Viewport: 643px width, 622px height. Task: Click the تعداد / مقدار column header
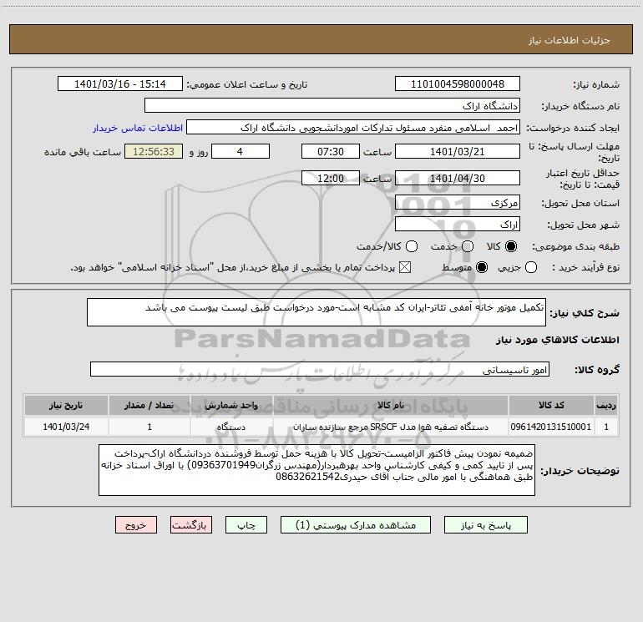149,405
